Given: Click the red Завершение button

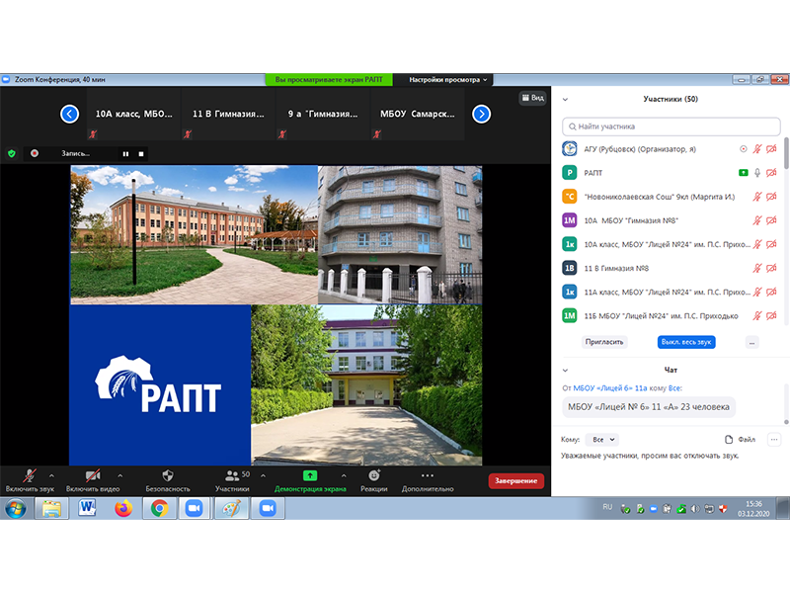Looking at the screenshot, I should (x=515, y=480).
